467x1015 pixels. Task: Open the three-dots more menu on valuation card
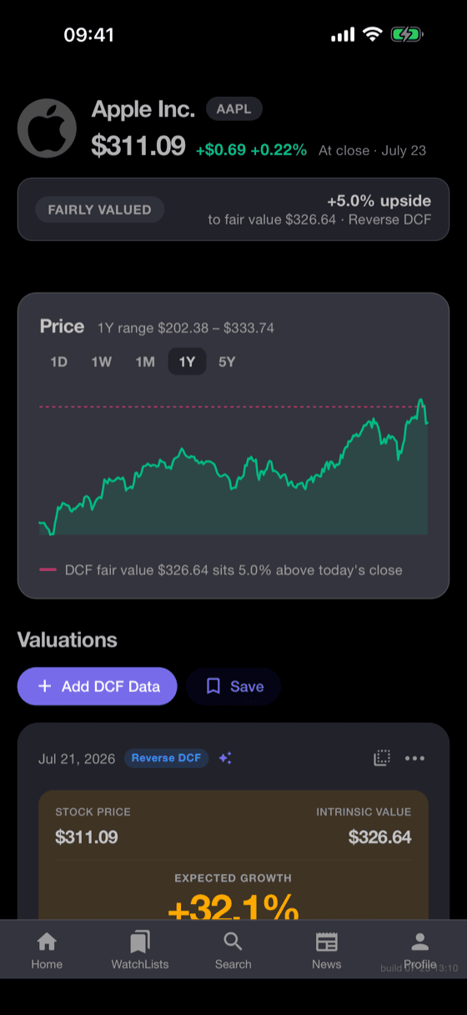[x=414, y=758]
